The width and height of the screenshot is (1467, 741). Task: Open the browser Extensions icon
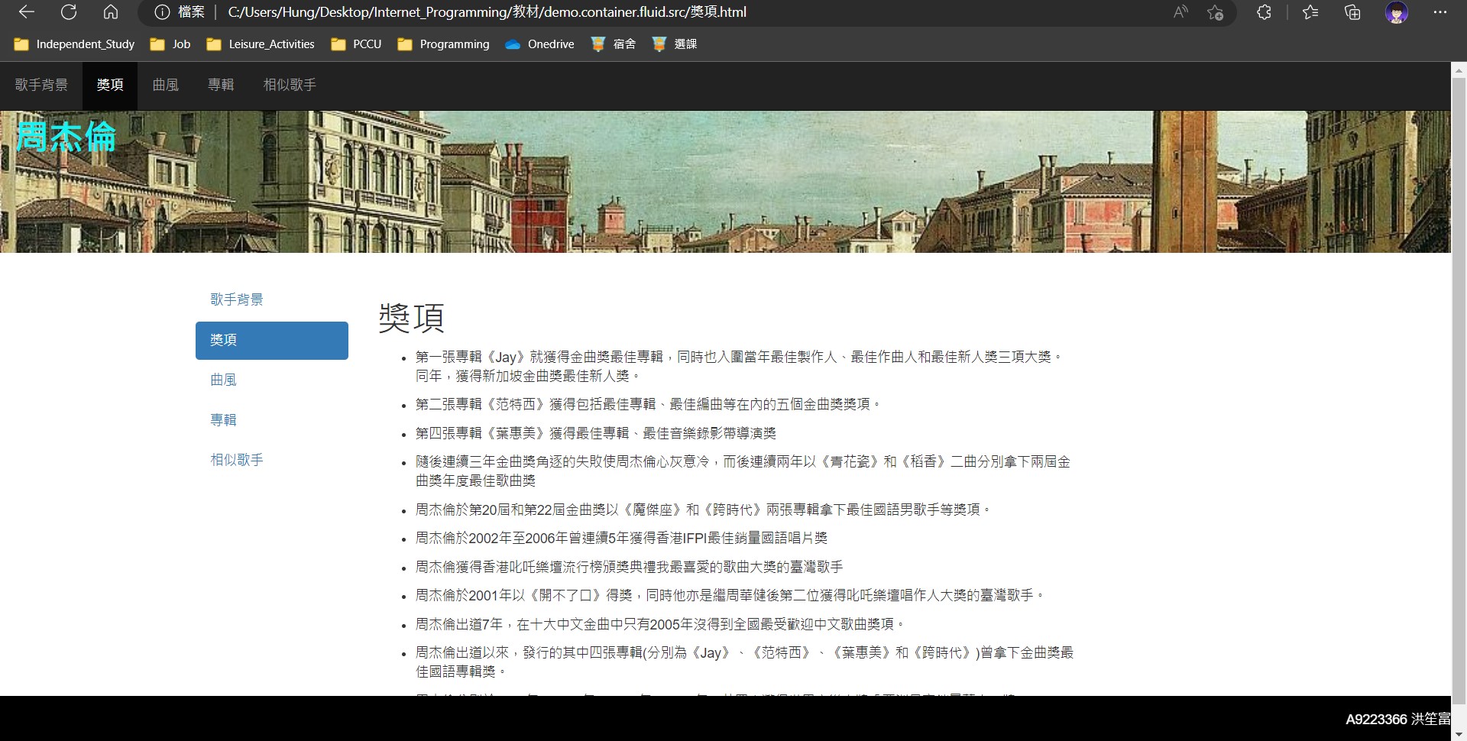[1265, 13]
